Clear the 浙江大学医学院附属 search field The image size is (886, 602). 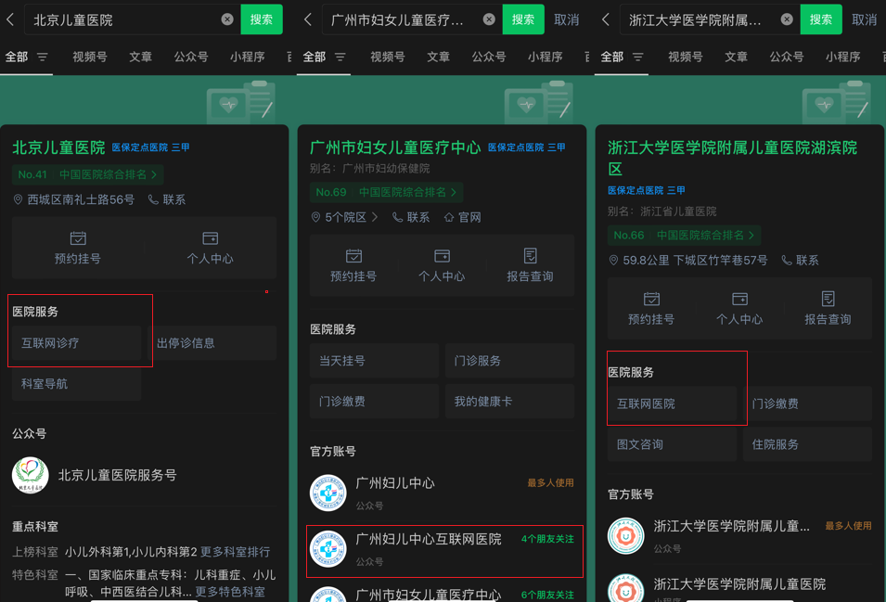coord(787,19)
